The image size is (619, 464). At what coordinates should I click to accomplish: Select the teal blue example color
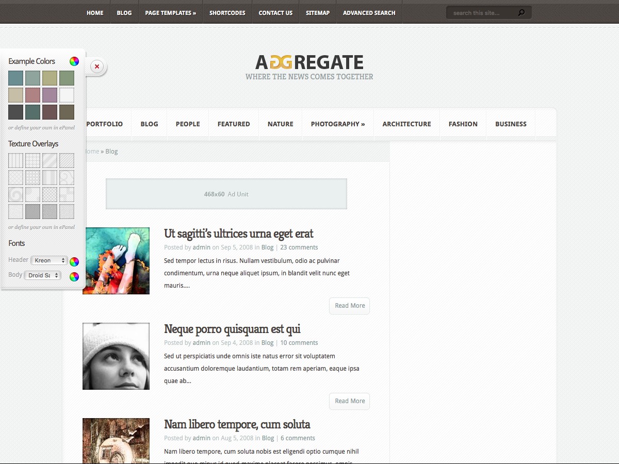[x=15, y=78]
